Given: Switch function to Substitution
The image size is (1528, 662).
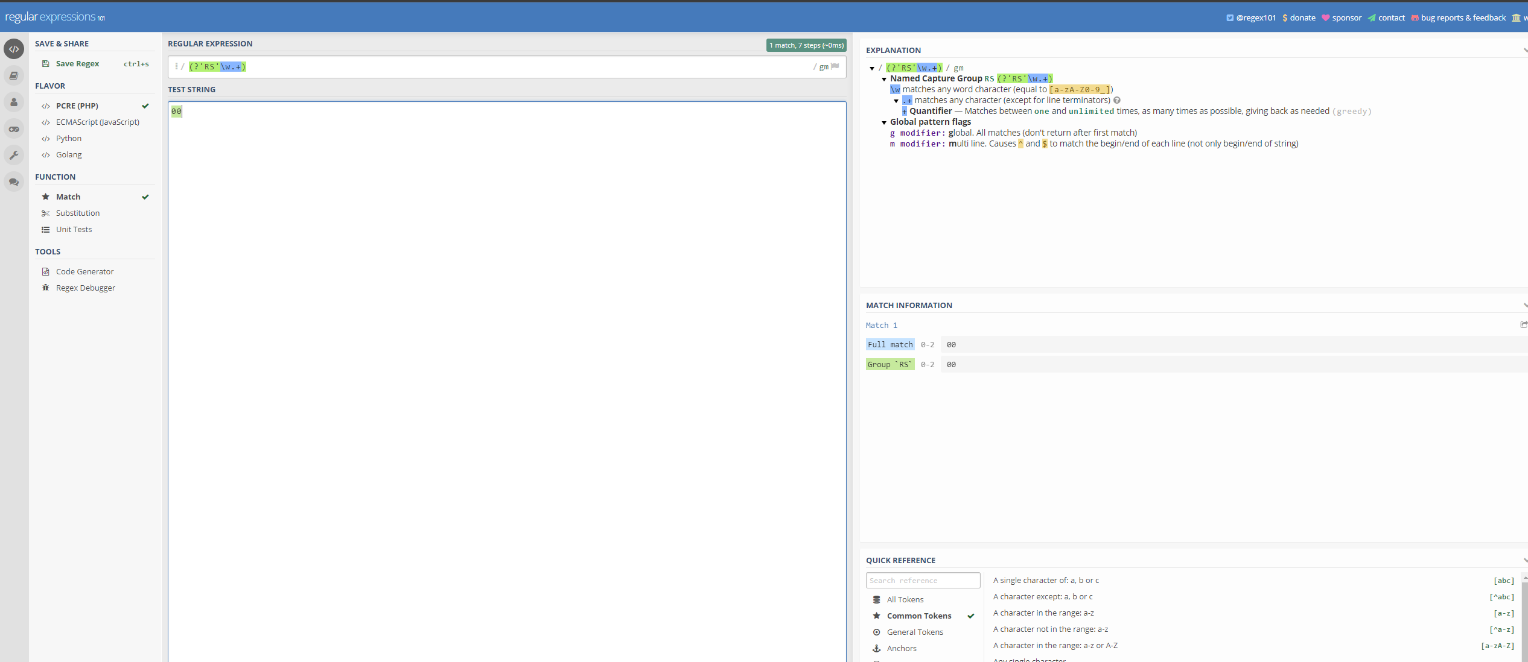Looking at the screenshot, I should click(x=78, y=213).
